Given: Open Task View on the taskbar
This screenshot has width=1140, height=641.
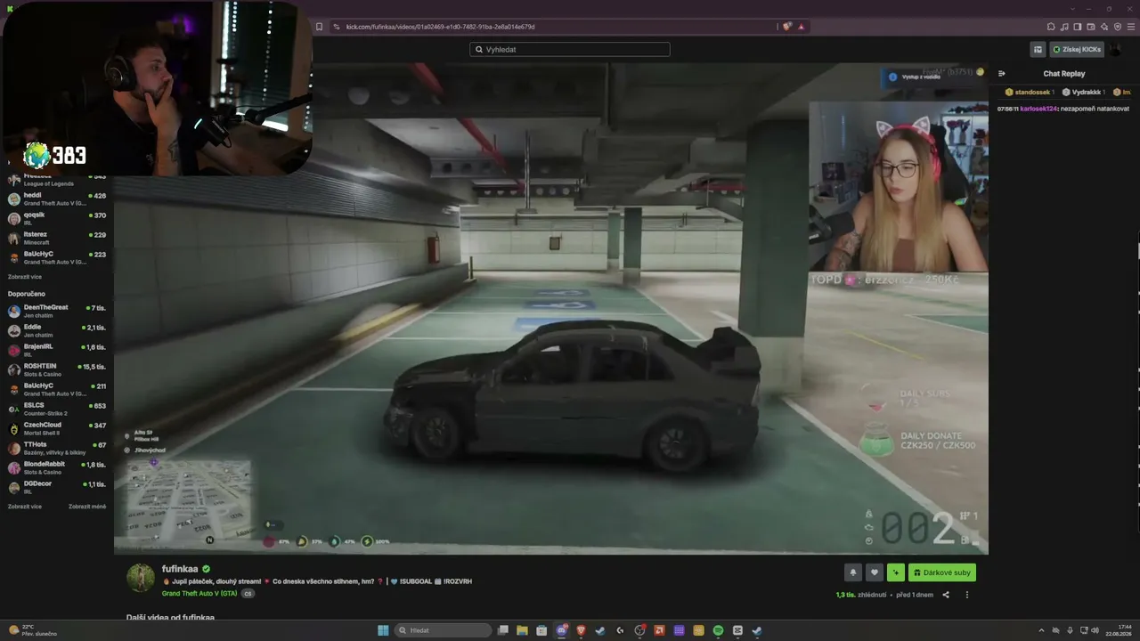Looking at the screenshot, I should point(502,630).
